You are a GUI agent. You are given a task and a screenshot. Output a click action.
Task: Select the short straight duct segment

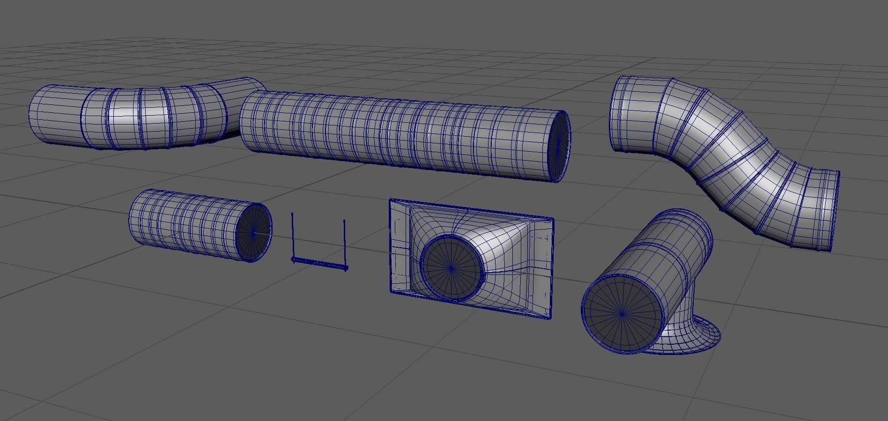(200, 225)
